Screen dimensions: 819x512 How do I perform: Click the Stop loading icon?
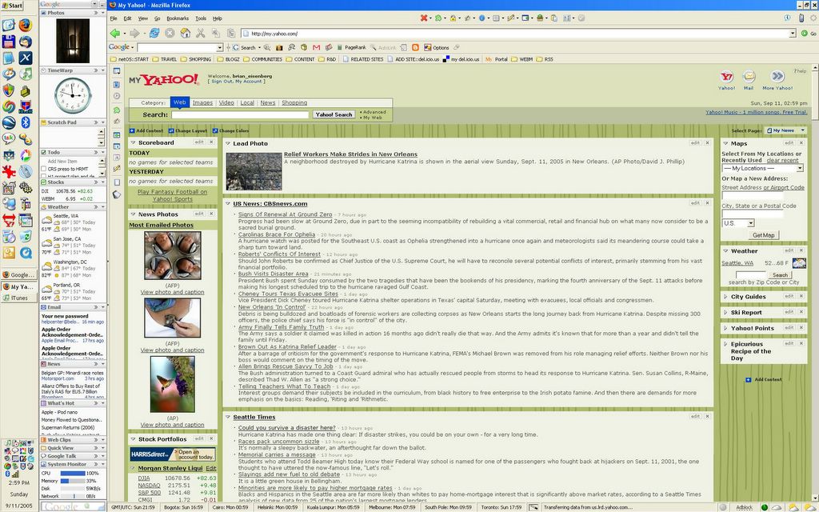170,34
